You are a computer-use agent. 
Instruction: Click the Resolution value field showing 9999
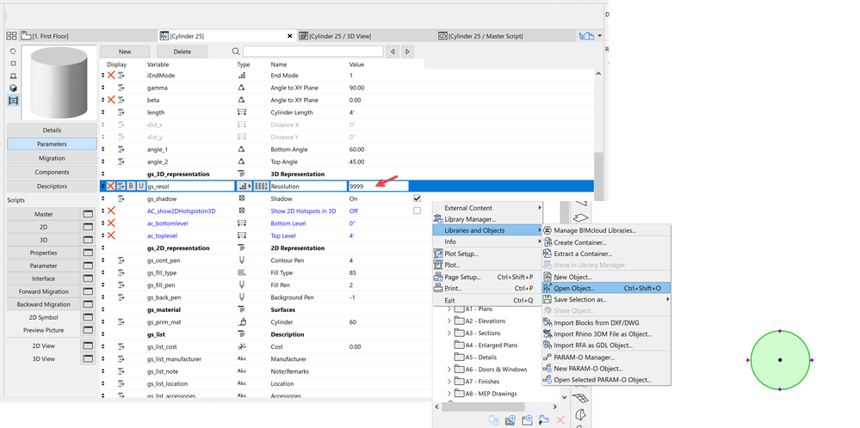coord(379,186)
